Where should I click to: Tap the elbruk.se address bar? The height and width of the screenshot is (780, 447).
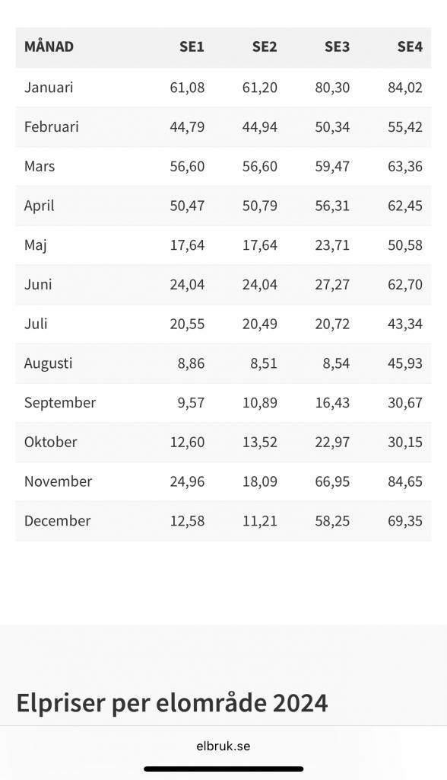coord(223,746)
